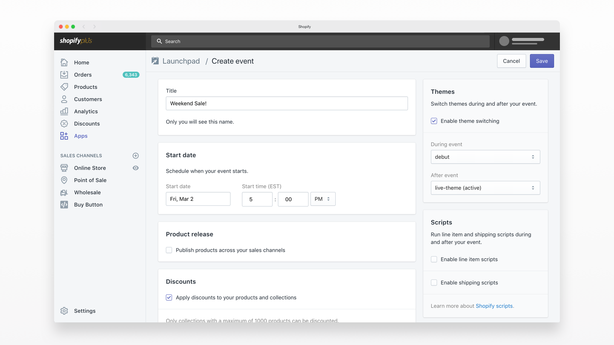The width and height of the screenshot is (614, 345).
Task: Click the Launchpad breadcrumb link
Action: (181, 61)
